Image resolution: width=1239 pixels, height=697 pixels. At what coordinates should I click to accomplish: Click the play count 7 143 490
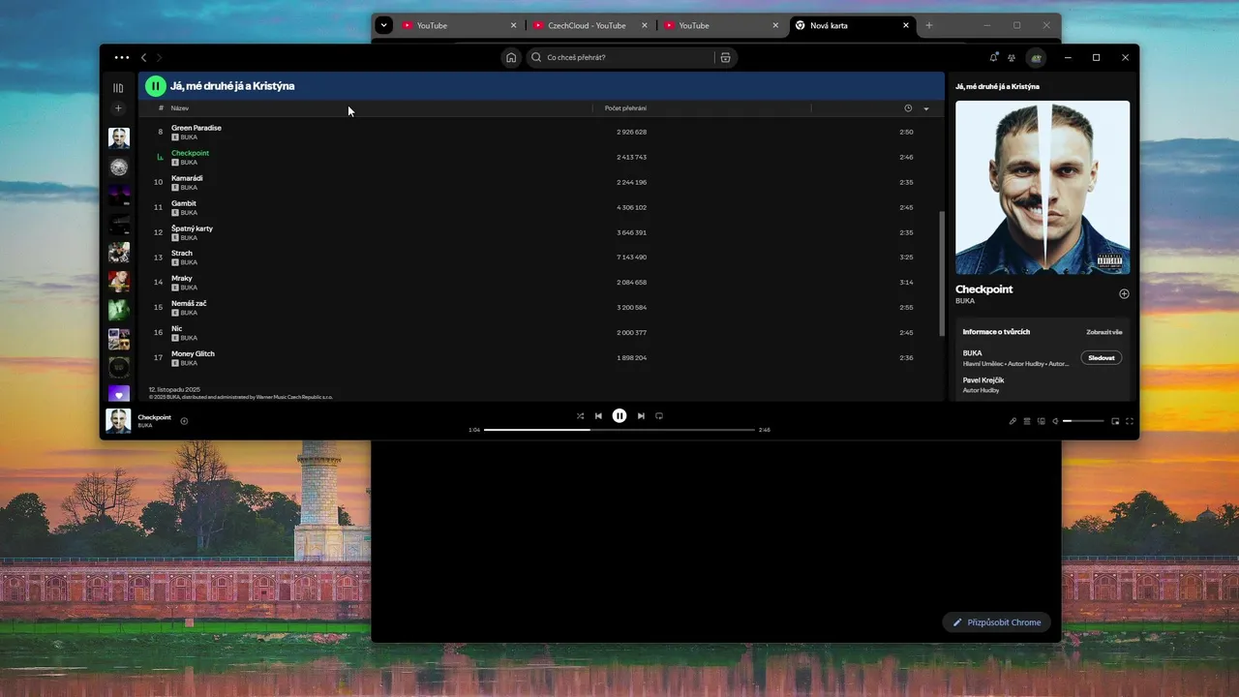(x=631, y=258)
